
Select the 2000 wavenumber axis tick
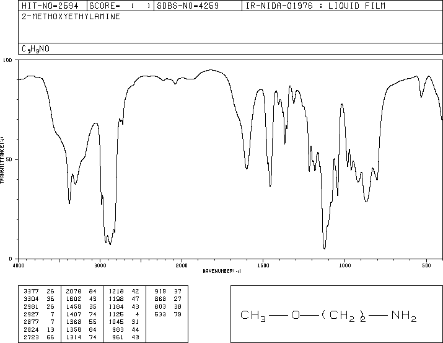tap(182, 265)
